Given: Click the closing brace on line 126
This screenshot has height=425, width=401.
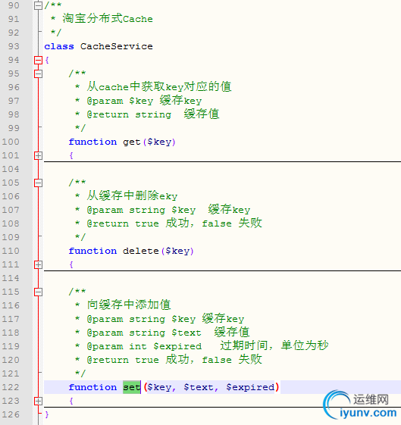Looking at the screenshot, I should point(47,414).
